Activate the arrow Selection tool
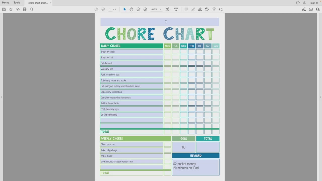The image size is (322, 181). 125,9
